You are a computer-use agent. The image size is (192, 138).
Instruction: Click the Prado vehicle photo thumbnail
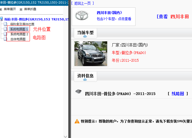(91, 54)
